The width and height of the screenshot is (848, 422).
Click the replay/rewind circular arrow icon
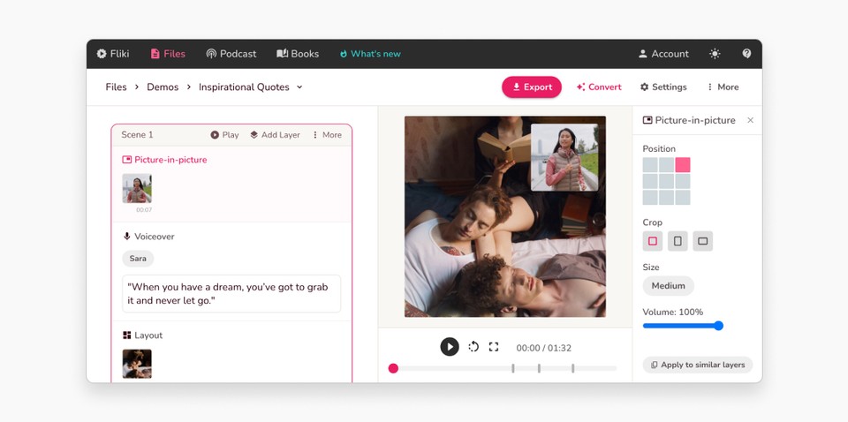[473, 347]
